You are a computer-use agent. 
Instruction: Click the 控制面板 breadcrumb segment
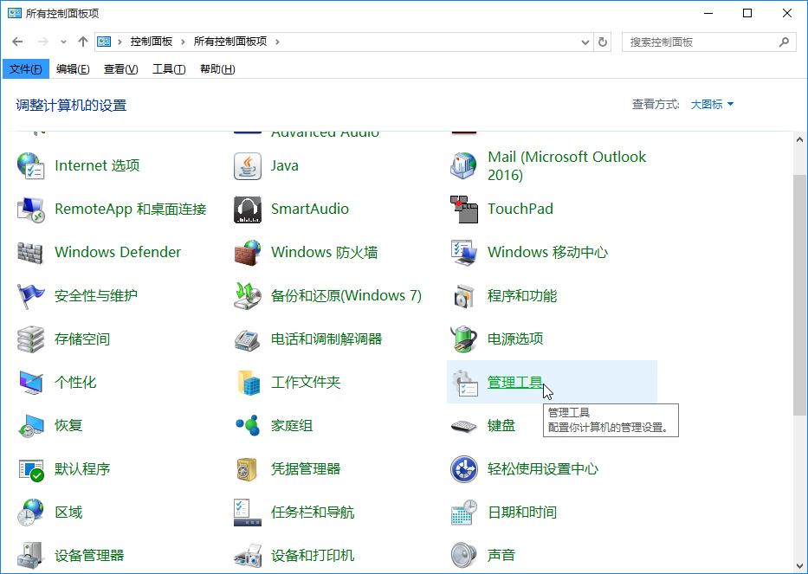point(151,42)
